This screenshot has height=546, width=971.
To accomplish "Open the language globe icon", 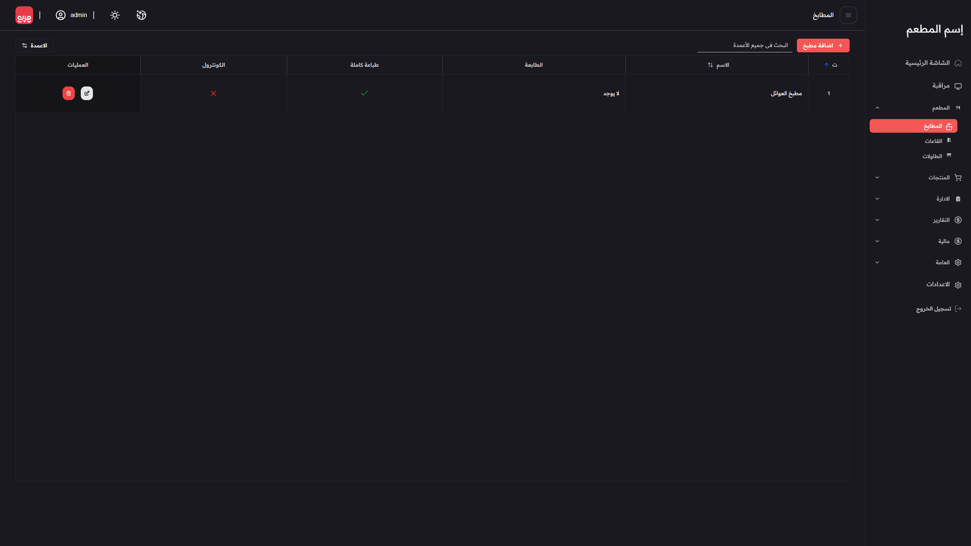I will point(141,15).
